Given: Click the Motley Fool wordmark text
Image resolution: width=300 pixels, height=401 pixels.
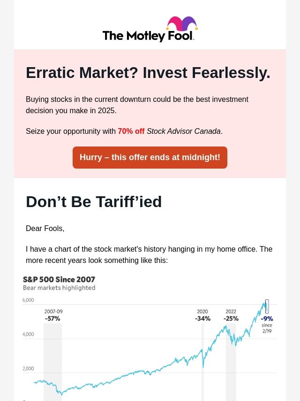Looking at the screenshot, I should [x=148, y=36].
